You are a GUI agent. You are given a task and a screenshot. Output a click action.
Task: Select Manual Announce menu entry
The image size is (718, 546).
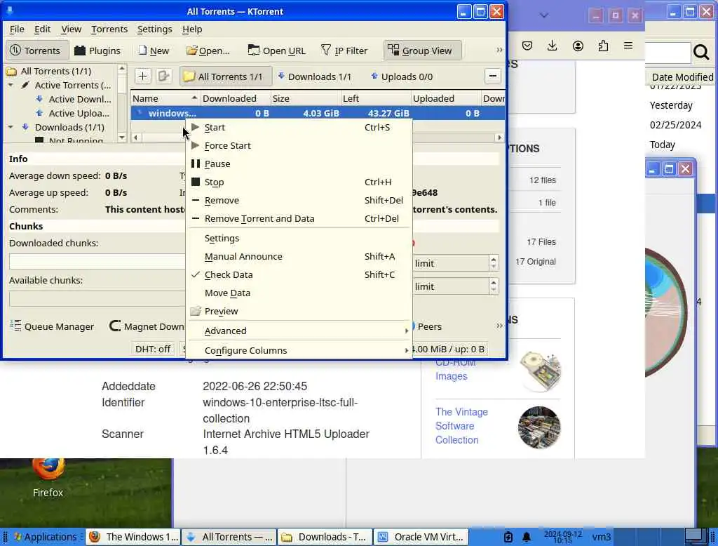point(299,257)
